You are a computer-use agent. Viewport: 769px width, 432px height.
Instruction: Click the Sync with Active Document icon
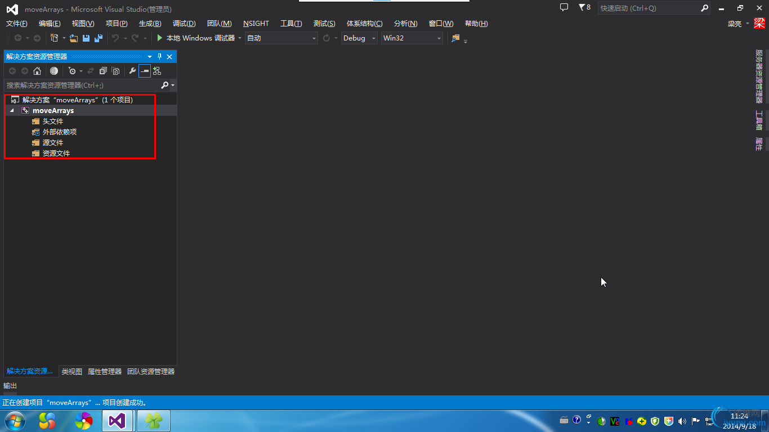(x=91, y=71)
